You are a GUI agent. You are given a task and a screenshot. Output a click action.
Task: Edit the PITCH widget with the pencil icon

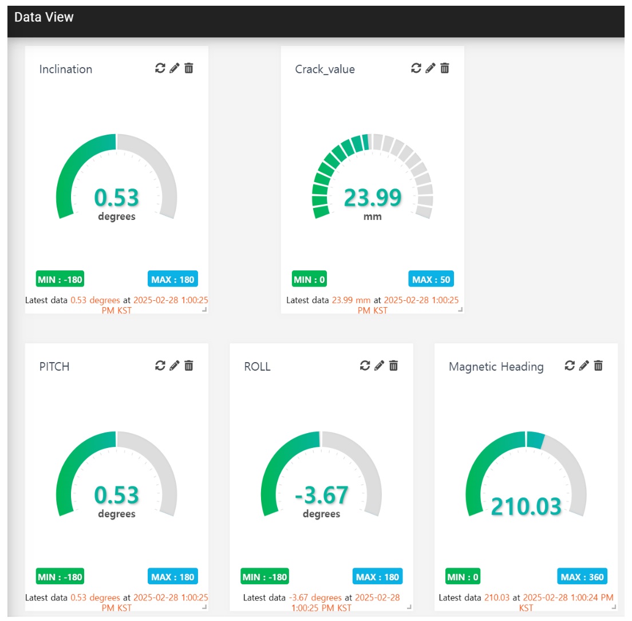[x=175, y=365]
